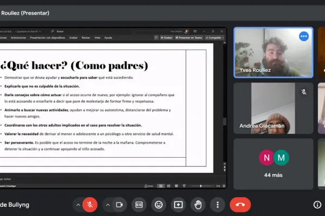Click ribbon display options icon

[195, 31]
